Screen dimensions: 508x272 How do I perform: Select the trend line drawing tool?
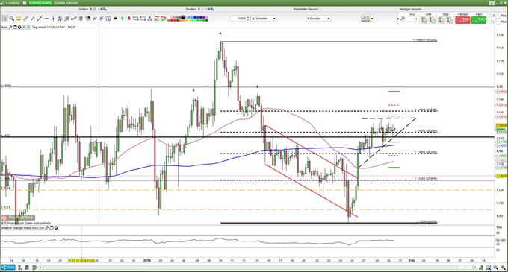click(40, 19)
